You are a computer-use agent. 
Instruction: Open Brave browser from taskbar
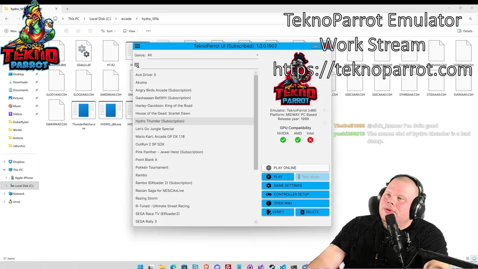click(206, 267)
